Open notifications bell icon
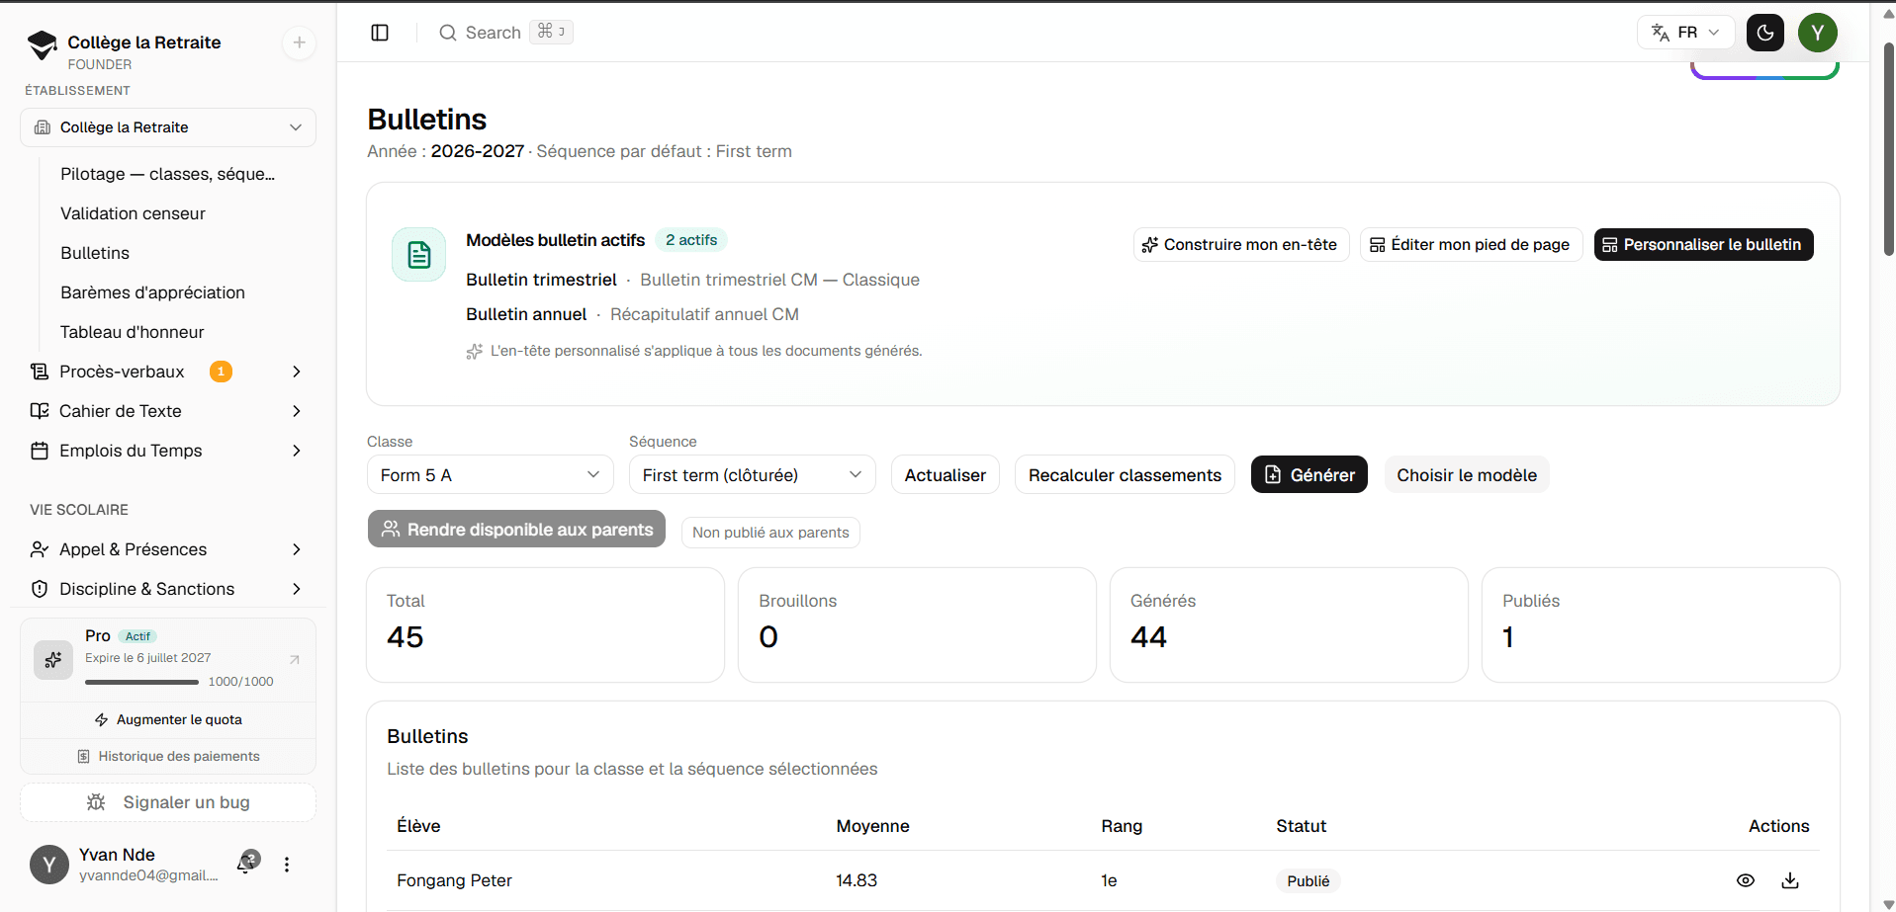Screen dimensions: 1896x912 coord(247,863)
